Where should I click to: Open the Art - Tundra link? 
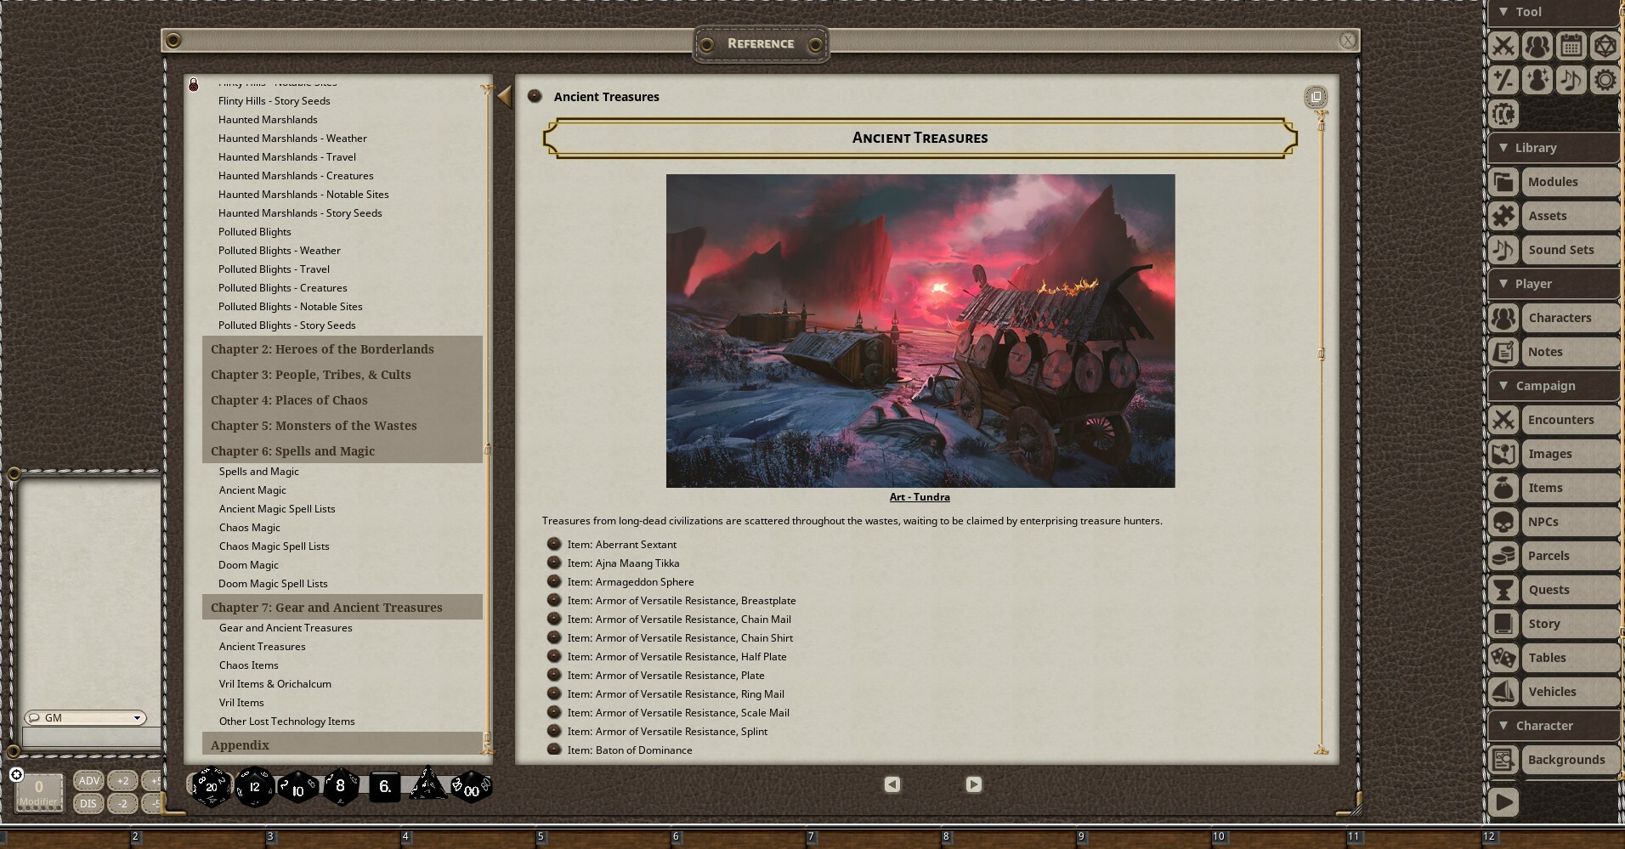920,496
